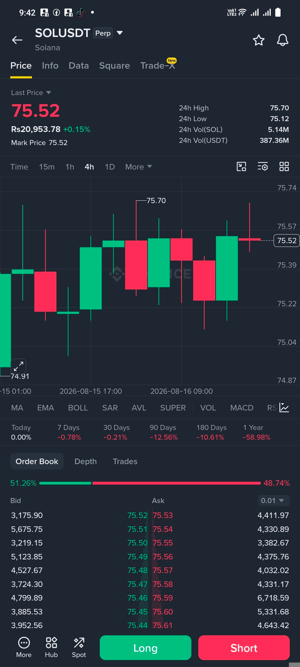This screenshot has width=300, height=667.
Task: Tap the red Short button
Action: pos(244,648)
